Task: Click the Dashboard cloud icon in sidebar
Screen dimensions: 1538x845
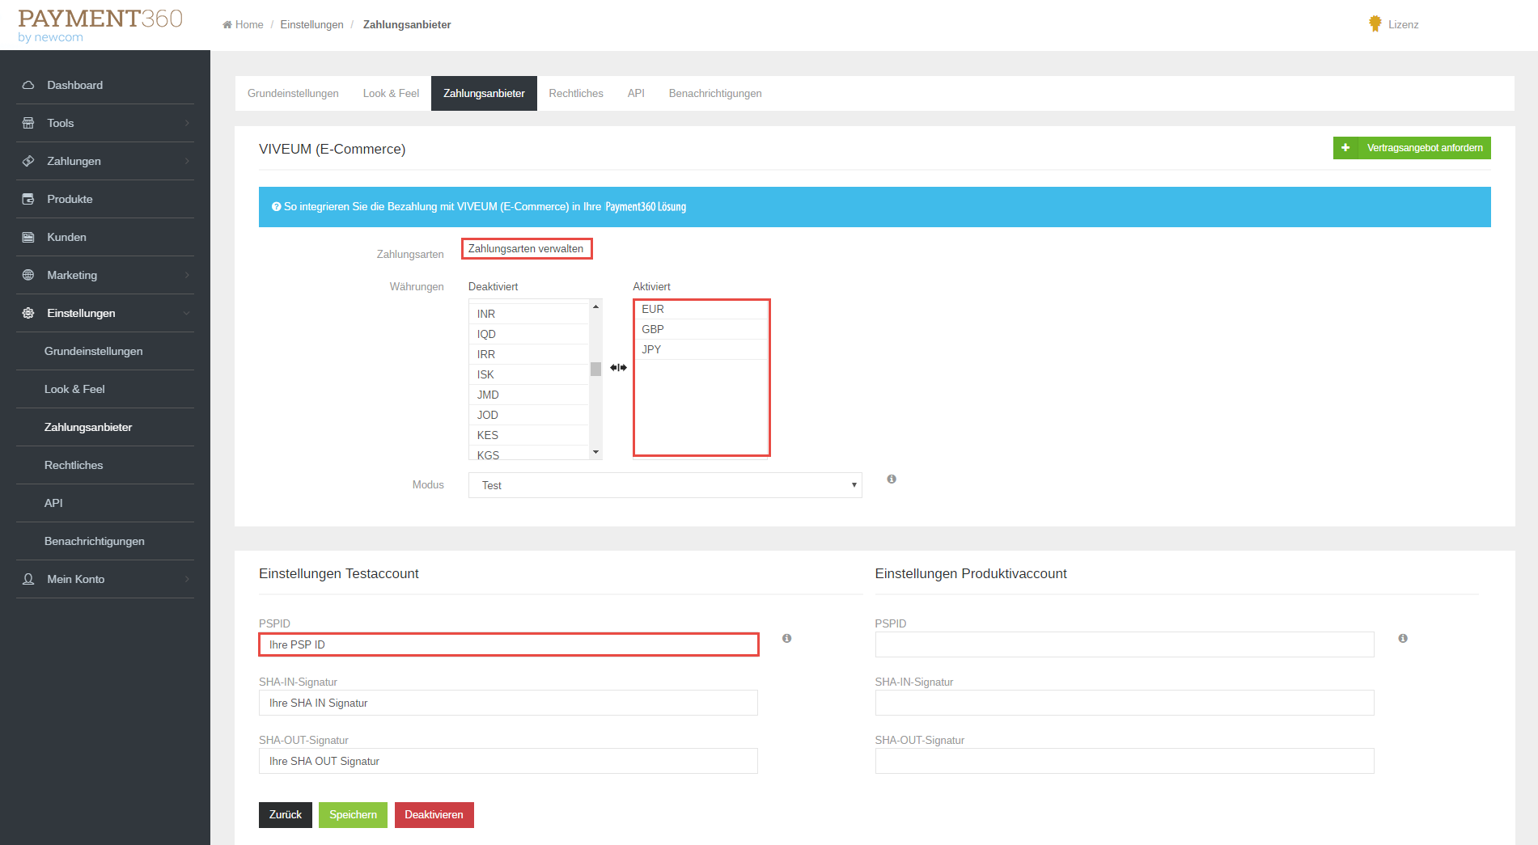Action: pyautogui.click(x=28, y=85)
